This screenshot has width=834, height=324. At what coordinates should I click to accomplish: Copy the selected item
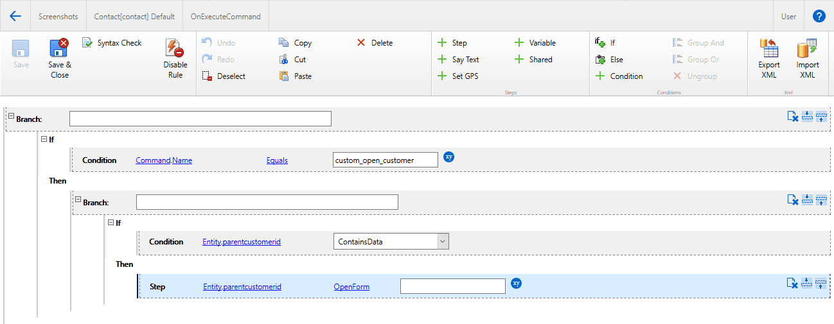click(x=296, y=43)
